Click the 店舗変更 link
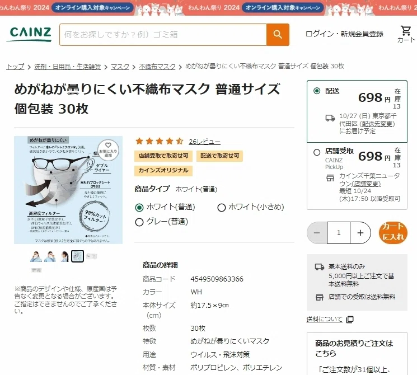The height and width of the screenshot is (375, 417). (x=366, y=184)
